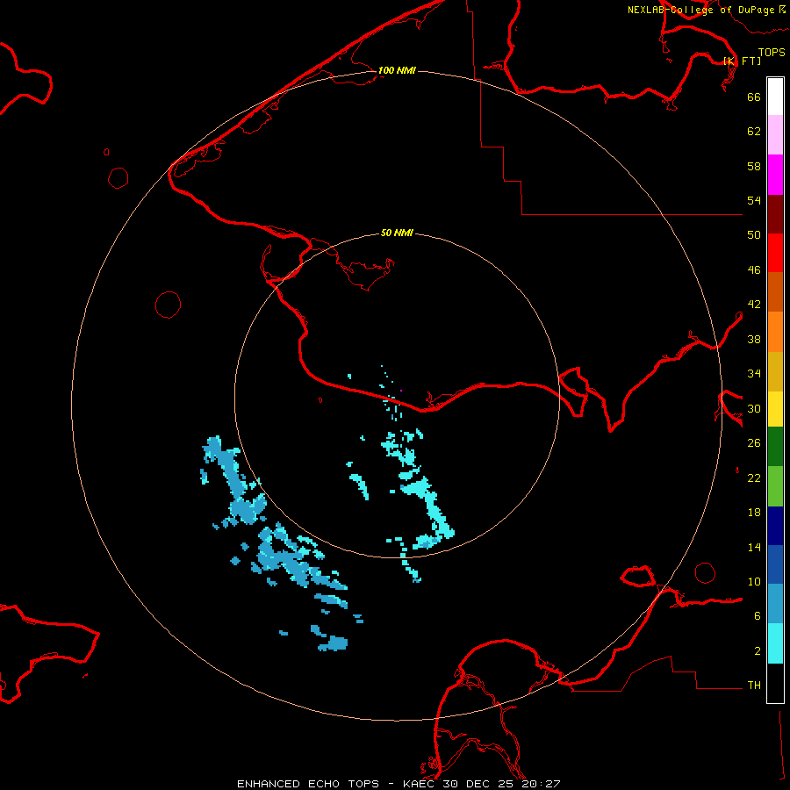Click the "TOPS" legend title
Screen dimensions: 790x790
coord(772,52)
